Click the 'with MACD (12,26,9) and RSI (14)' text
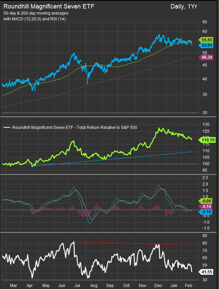 (x=34, y=19)
